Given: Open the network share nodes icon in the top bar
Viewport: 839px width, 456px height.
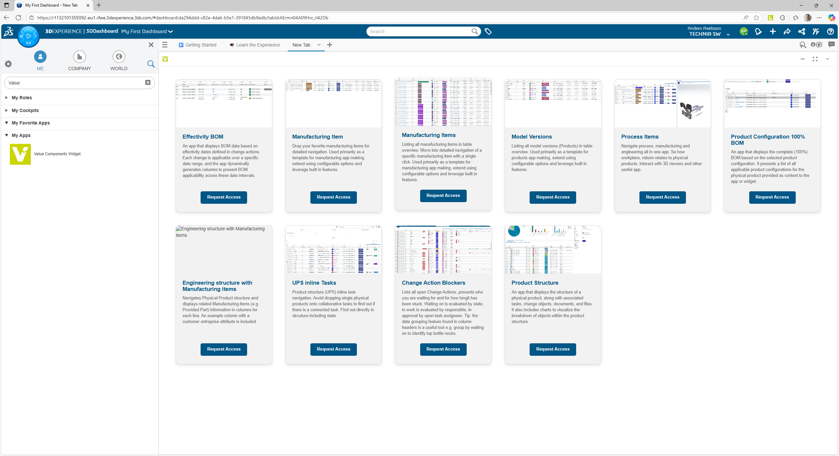Looking at the screenshot, I should [x=802, y=31].
